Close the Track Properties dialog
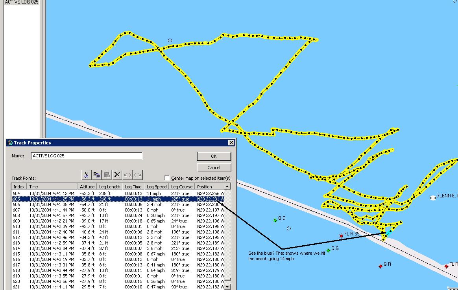The height and width of the screenshot is (290, 458). (x=231, y=143)
